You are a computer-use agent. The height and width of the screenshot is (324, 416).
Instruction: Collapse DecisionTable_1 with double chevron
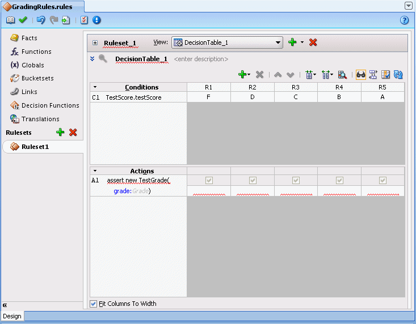point(93,58)
